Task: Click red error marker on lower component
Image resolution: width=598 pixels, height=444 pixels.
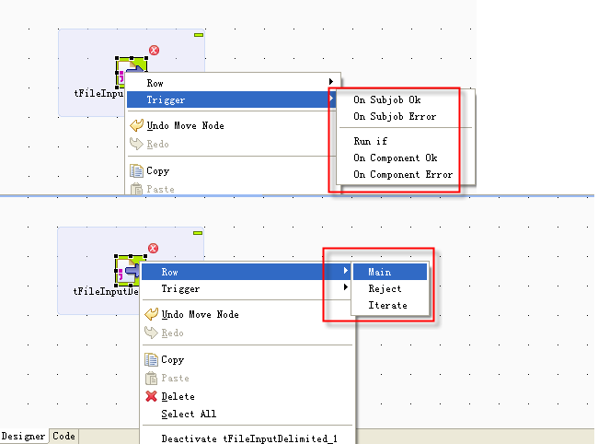Action: pyautogui.click(x=154, y=248)
